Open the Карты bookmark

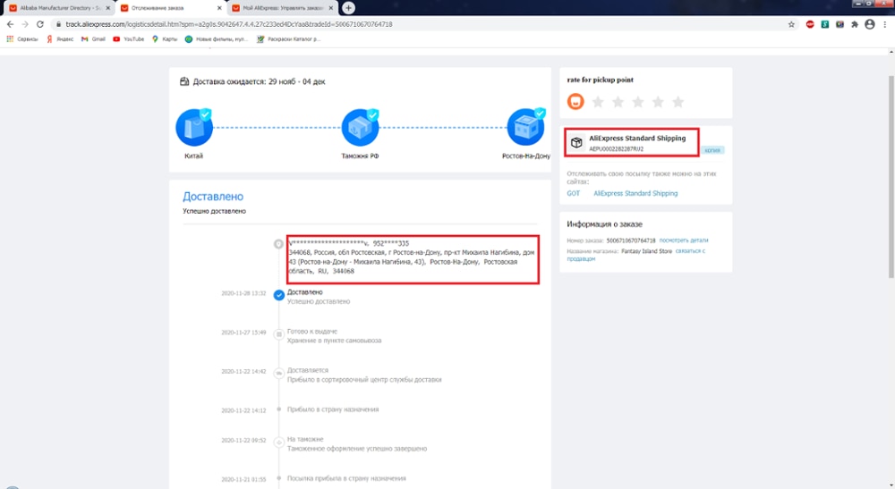(165, 39)
